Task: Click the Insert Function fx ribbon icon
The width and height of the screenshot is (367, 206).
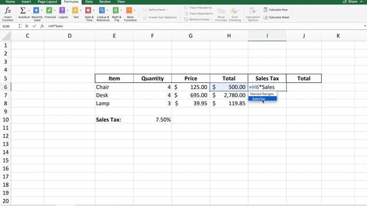Action: point(7,11)
